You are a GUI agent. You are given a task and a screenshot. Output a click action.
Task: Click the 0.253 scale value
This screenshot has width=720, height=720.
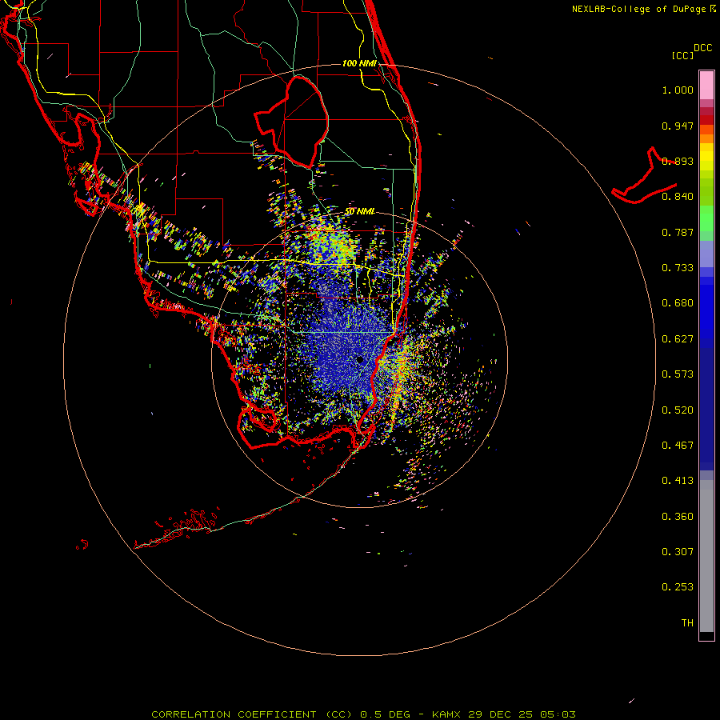[x=678, y=587]
